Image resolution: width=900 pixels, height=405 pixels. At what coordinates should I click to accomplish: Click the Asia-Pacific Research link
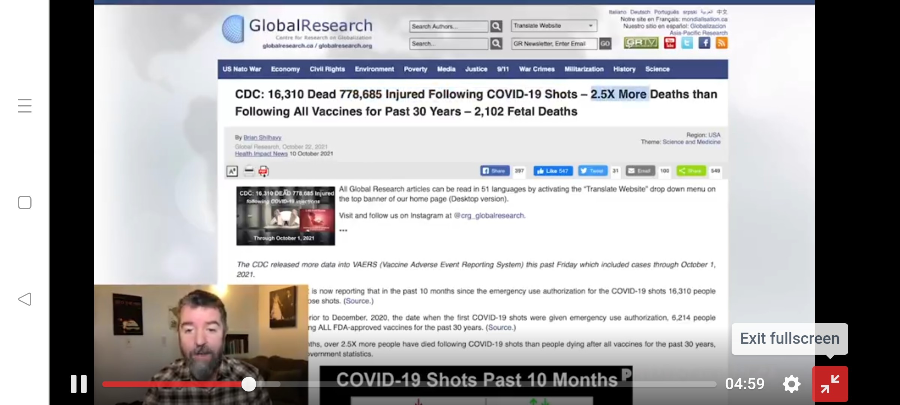(x=699, y=33)
